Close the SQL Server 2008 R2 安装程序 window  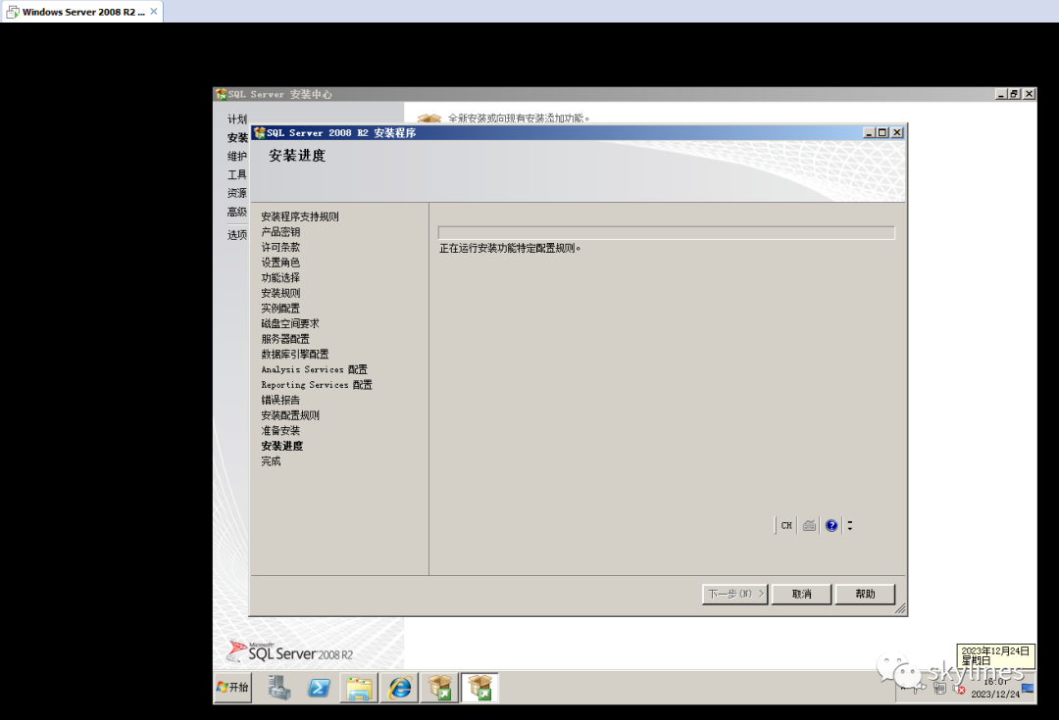tap(897, 132)
